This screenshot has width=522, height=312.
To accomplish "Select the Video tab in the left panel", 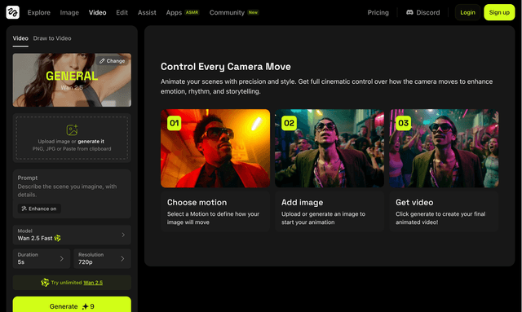I will click(20, 38).
